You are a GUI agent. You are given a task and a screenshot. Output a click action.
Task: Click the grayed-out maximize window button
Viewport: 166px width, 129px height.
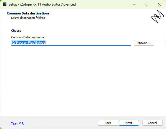pyautogui.click(x=147, y=4)
